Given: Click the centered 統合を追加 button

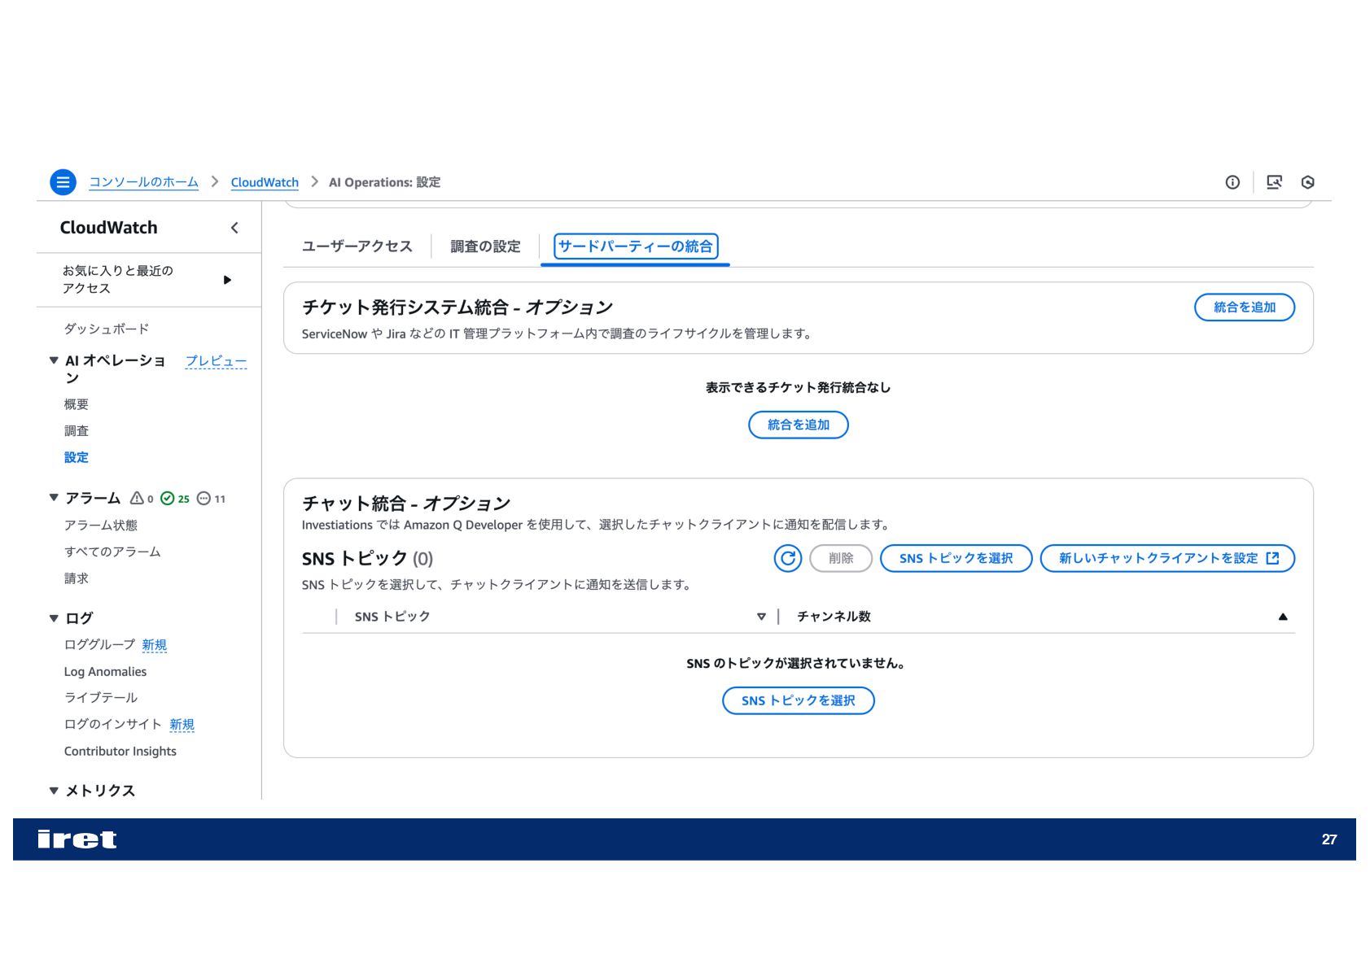Looking at the screenshot, I should tap(798, 425).
